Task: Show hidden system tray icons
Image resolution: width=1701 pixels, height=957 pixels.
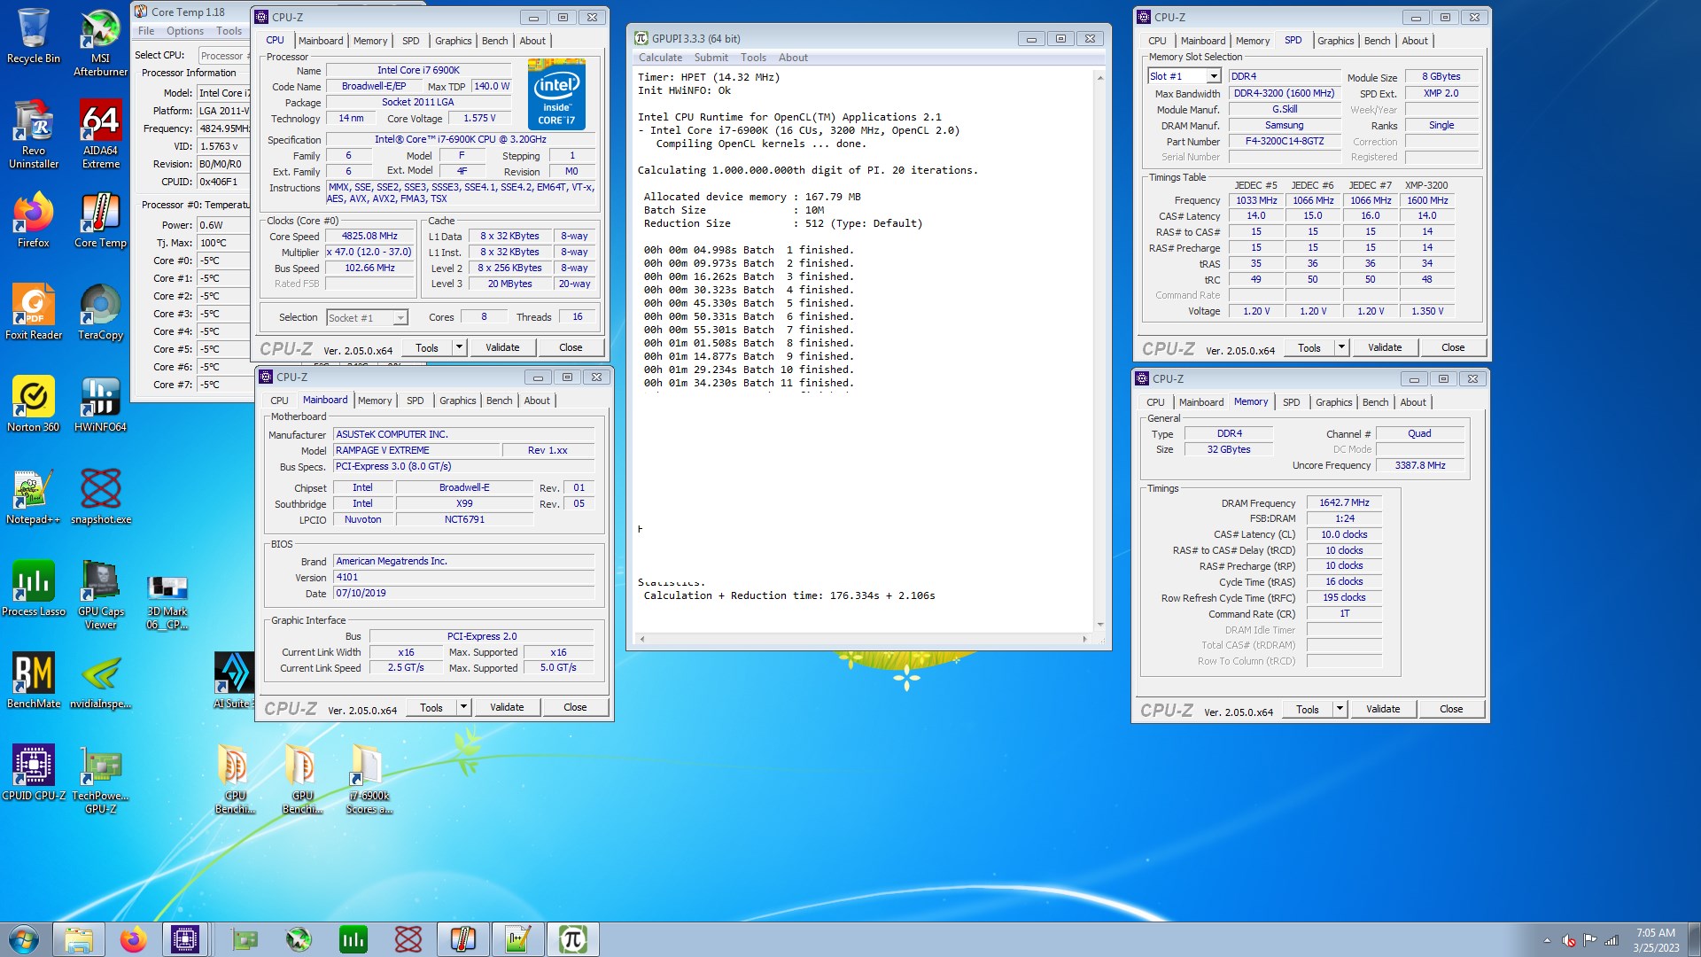Action: coord(1547,940)
